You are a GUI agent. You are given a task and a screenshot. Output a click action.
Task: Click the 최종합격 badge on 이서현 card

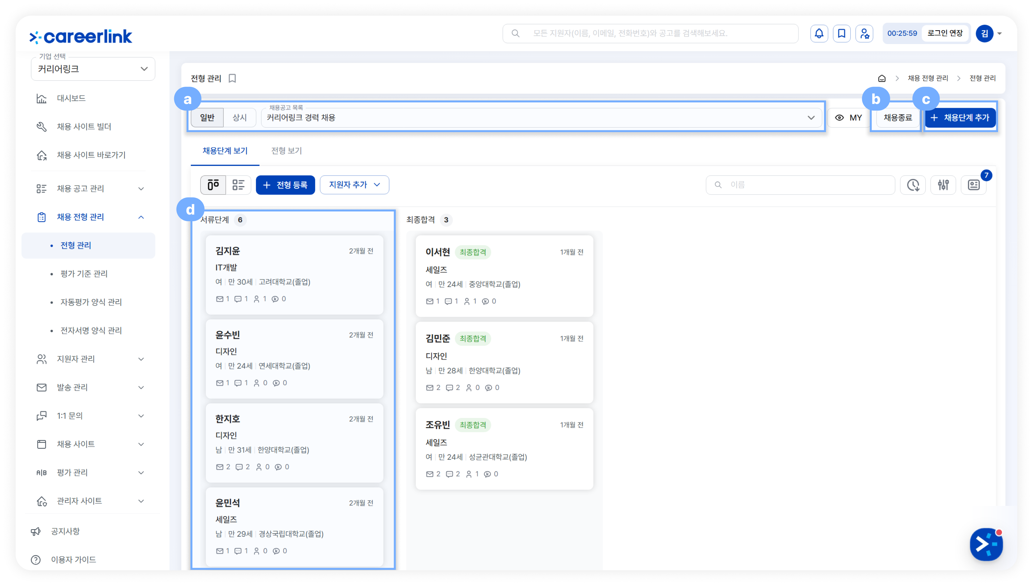click(472, 252)
